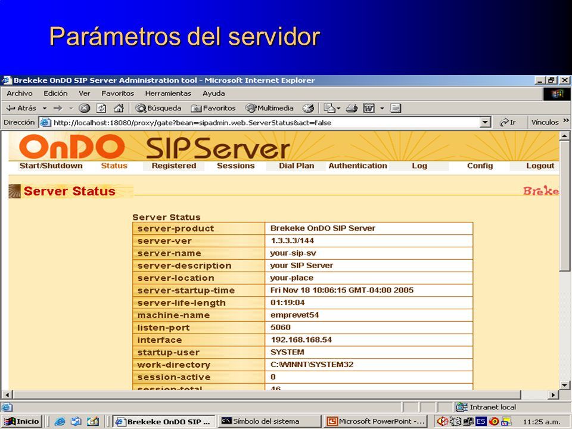This screenshot has height=429, width=572.
Task: Open the Sessions tab
Action: 236,166
